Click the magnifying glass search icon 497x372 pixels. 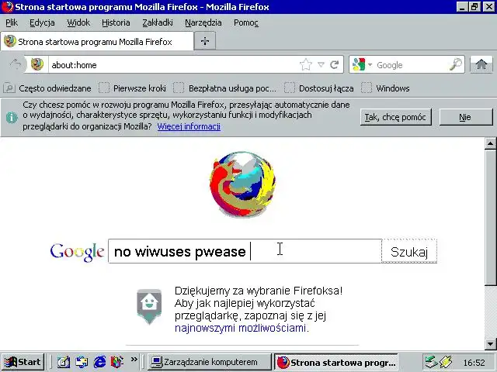click(456, 64)
